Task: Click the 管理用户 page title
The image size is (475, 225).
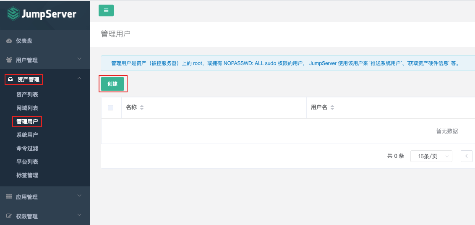Action: coord(115,34)
